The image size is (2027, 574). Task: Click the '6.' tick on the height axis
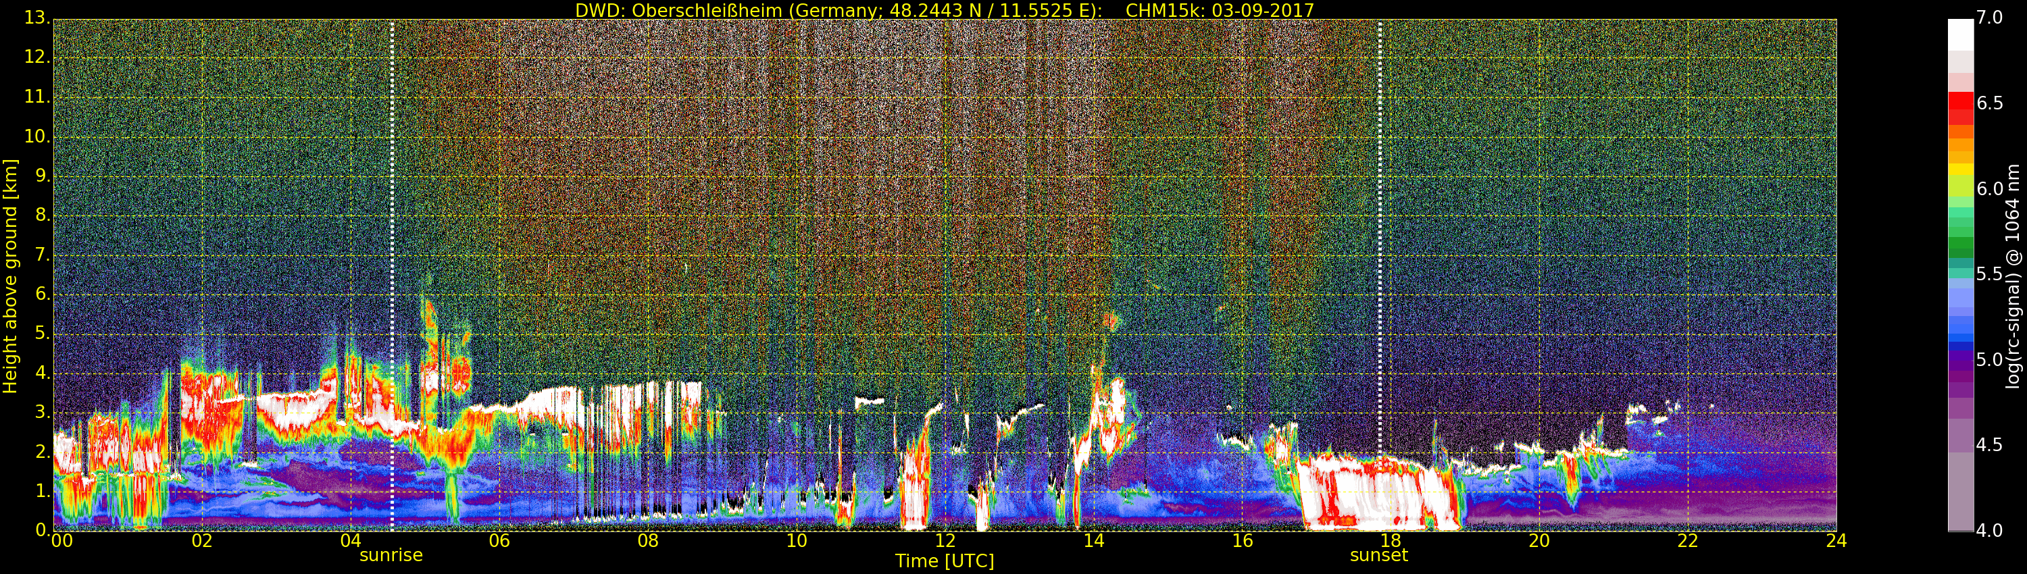coord(43,293)
